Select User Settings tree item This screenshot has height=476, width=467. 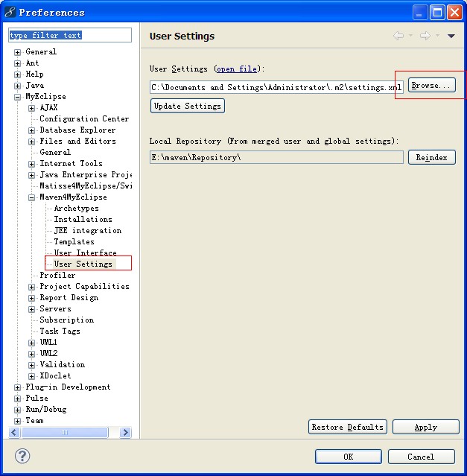[83, 264]
